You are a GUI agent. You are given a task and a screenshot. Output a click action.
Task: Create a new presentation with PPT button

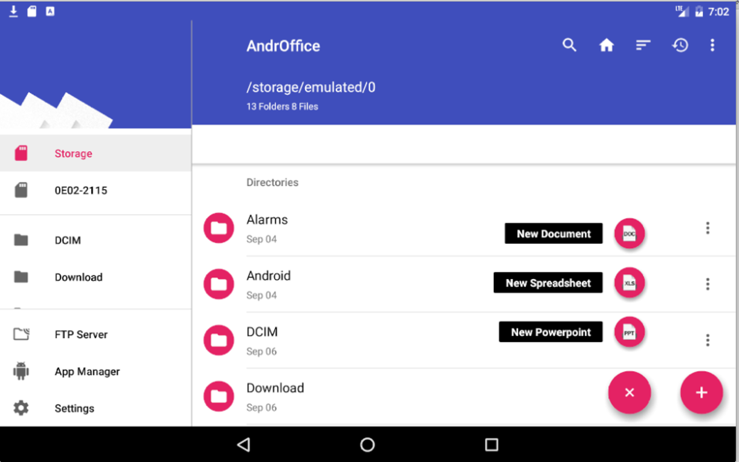[x=629, y=332]
